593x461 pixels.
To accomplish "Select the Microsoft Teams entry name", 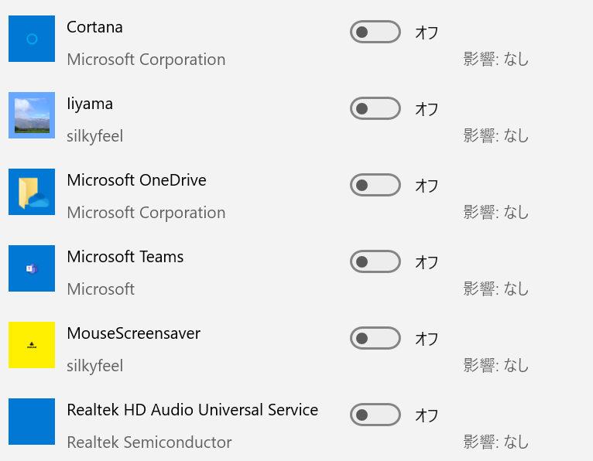I will click(125, 257).
